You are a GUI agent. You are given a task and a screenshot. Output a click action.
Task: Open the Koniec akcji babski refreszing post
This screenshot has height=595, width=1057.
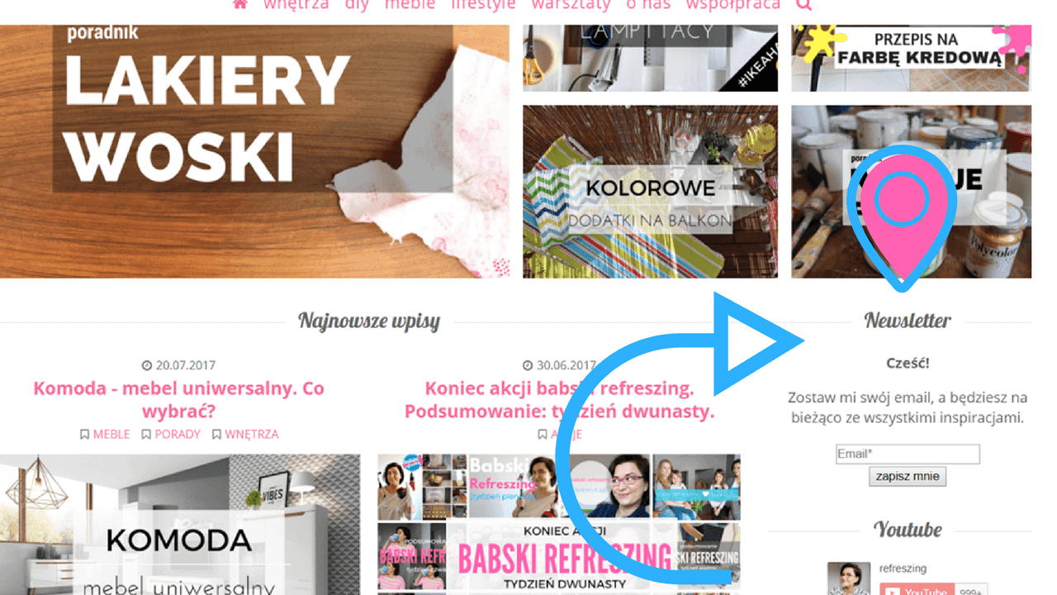click(x=559, y=400)
